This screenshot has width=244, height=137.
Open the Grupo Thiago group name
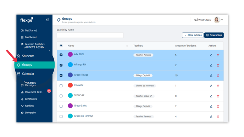point(81,75)
